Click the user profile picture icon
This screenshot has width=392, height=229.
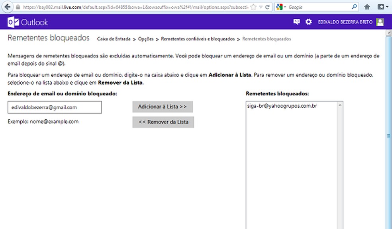380,22
